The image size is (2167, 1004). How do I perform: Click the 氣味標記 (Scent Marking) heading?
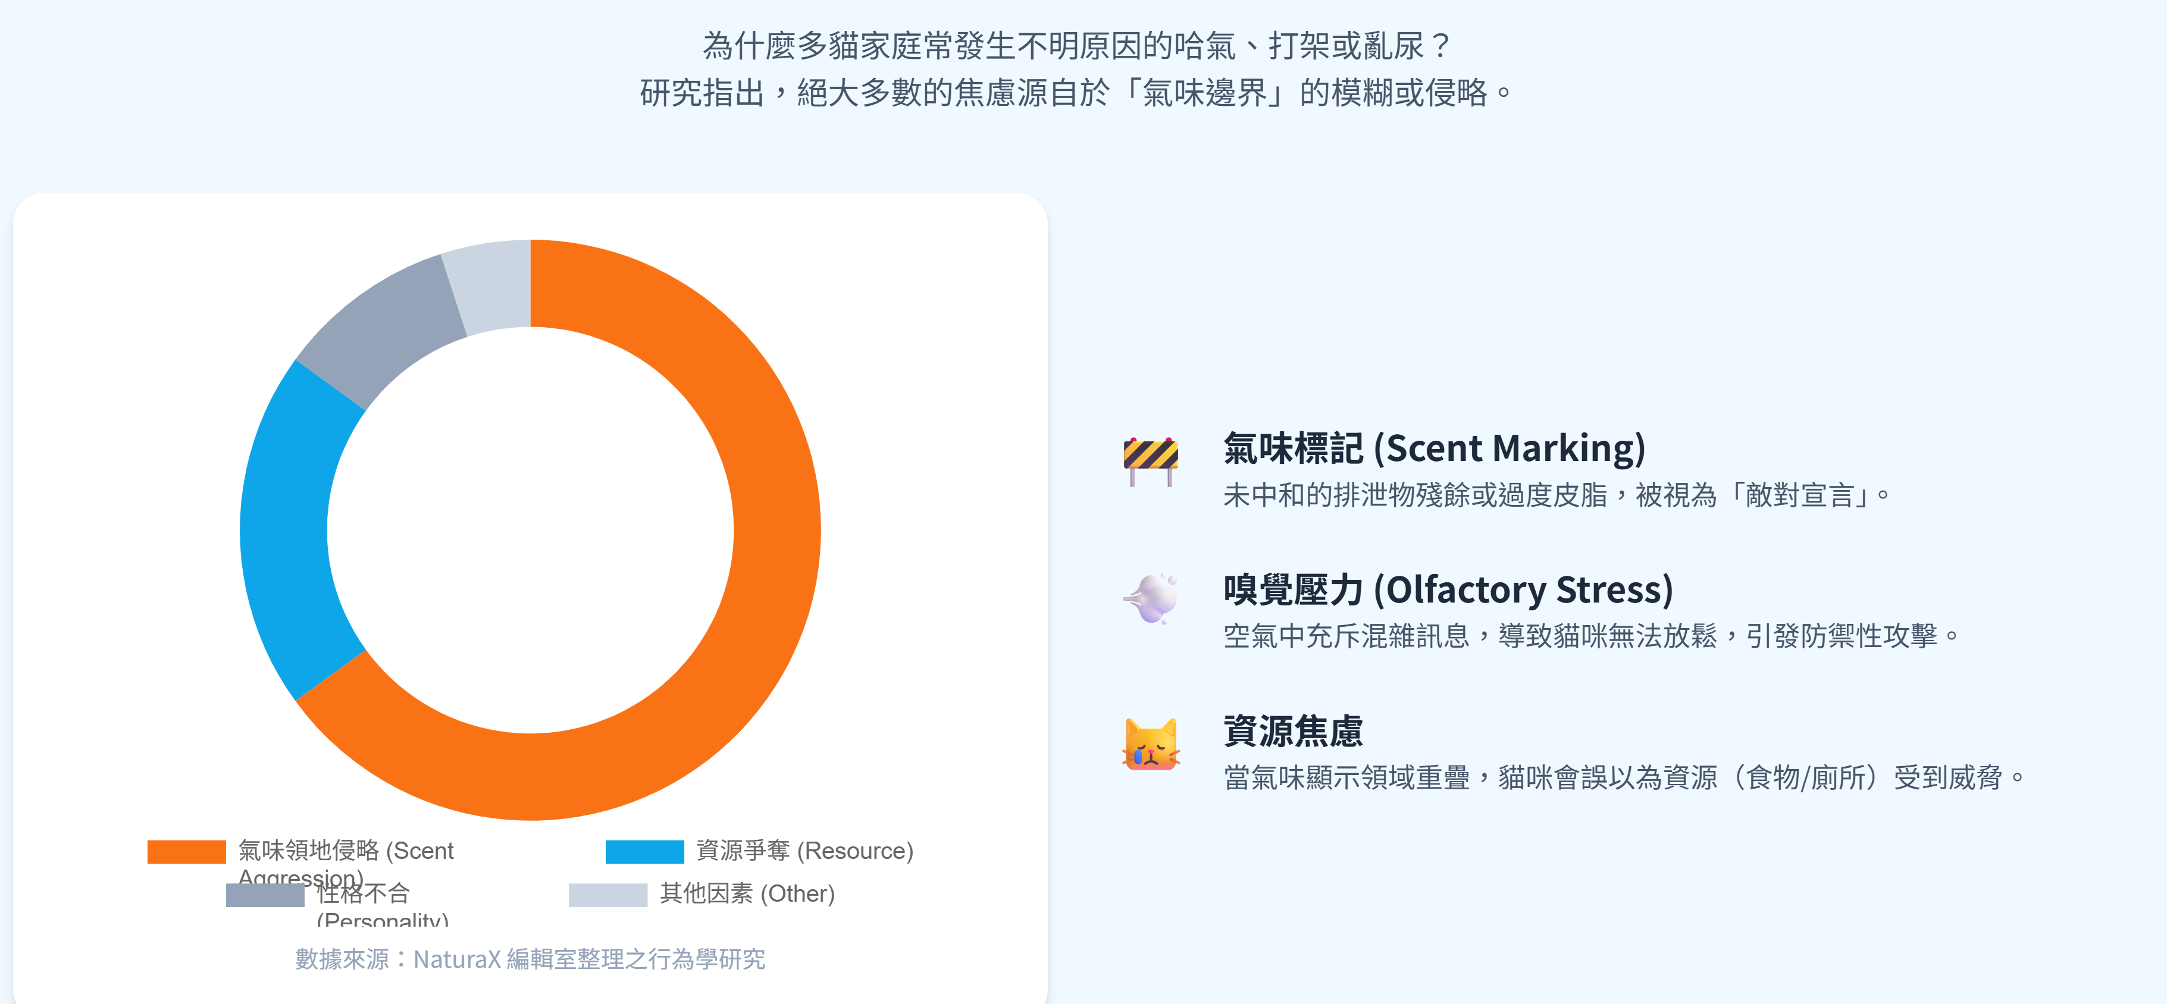click(x=1433, y=448)
